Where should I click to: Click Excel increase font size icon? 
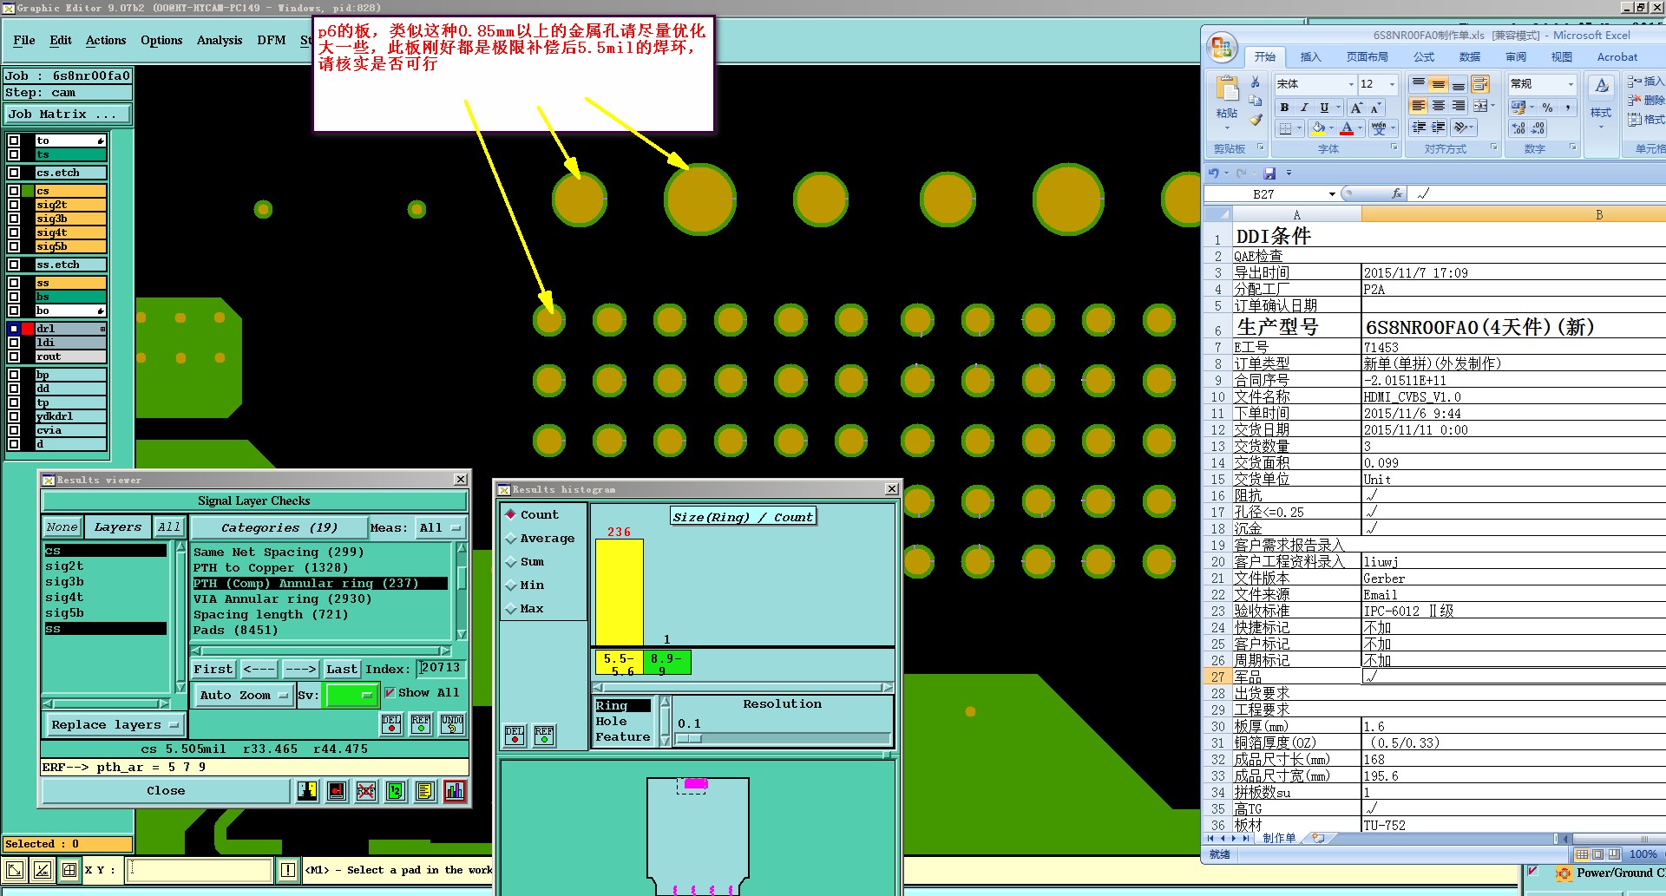(x=1356, y=108)
